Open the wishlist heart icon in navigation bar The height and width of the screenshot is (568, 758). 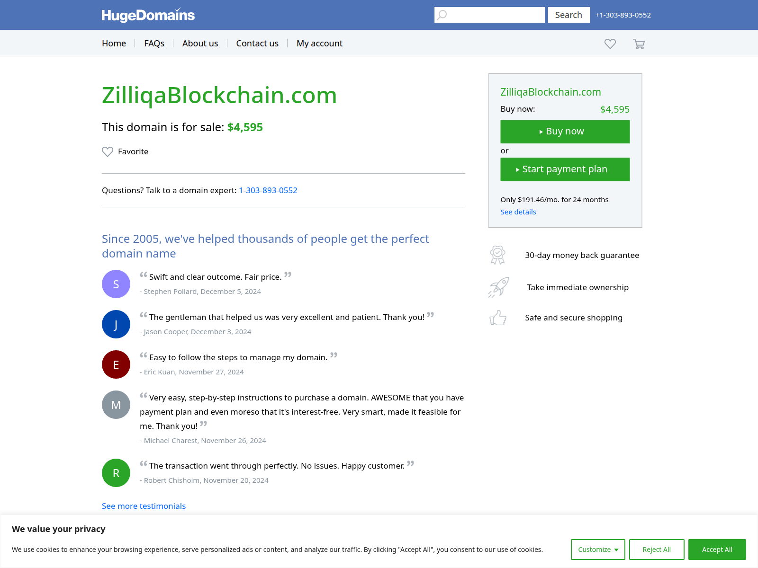[610, 44]
